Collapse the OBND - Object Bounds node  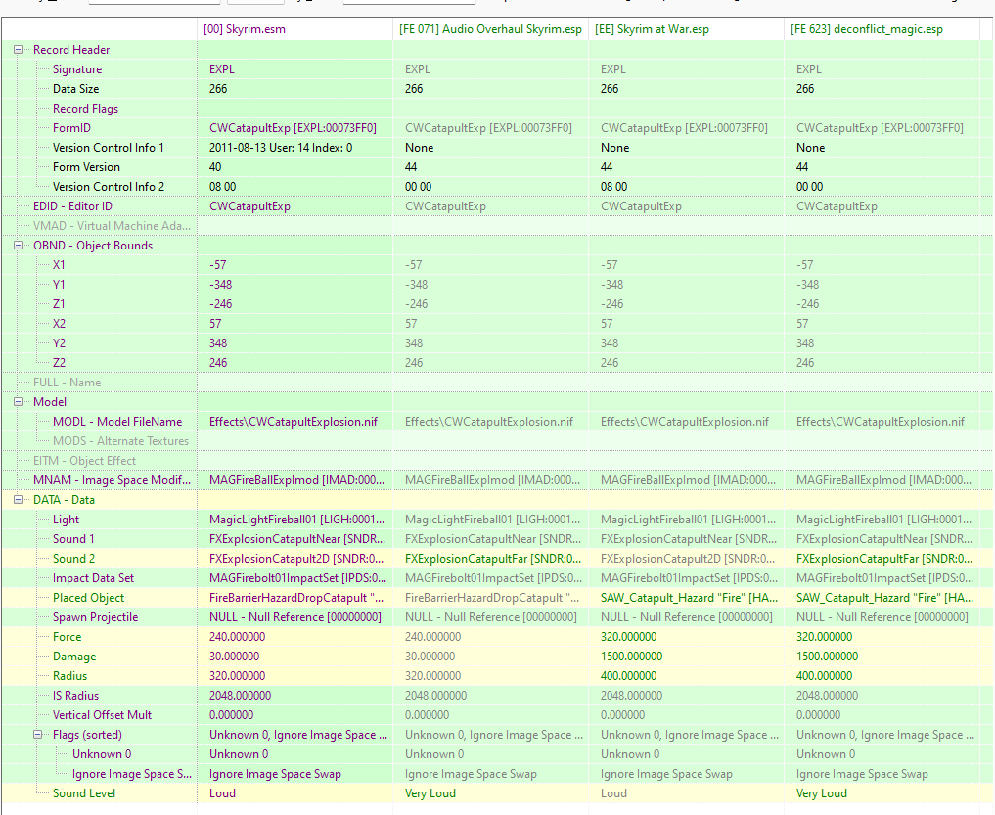(x=19, y=246)
